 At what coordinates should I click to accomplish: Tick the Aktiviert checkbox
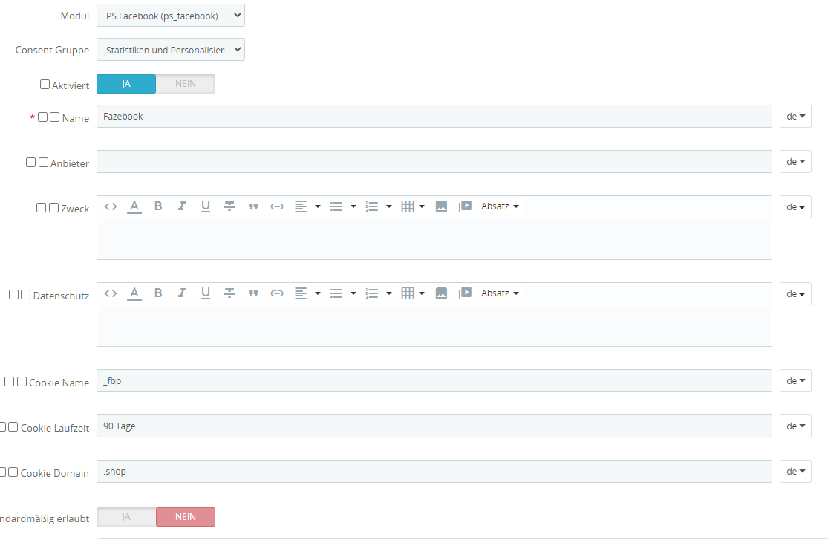tap(45, 85)
